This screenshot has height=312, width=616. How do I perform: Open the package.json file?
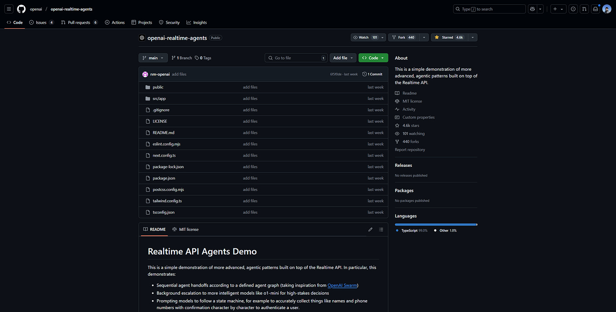(x=164, y=178)
